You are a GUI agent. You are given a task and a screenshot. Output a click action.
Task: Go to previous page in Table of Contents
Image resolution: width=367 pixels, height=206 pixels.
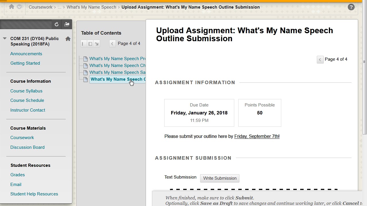point(112,43)
